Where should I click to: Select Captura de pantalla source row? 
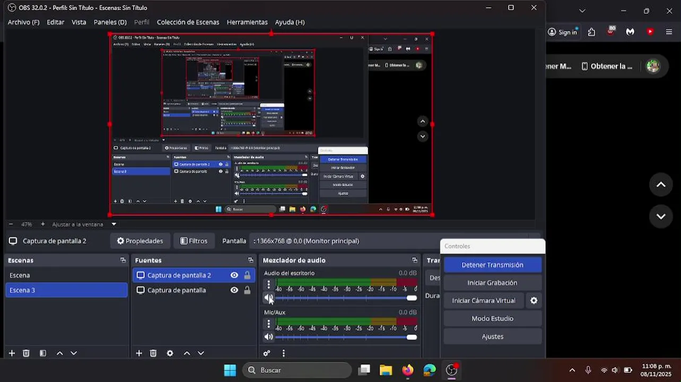(194, 290)
